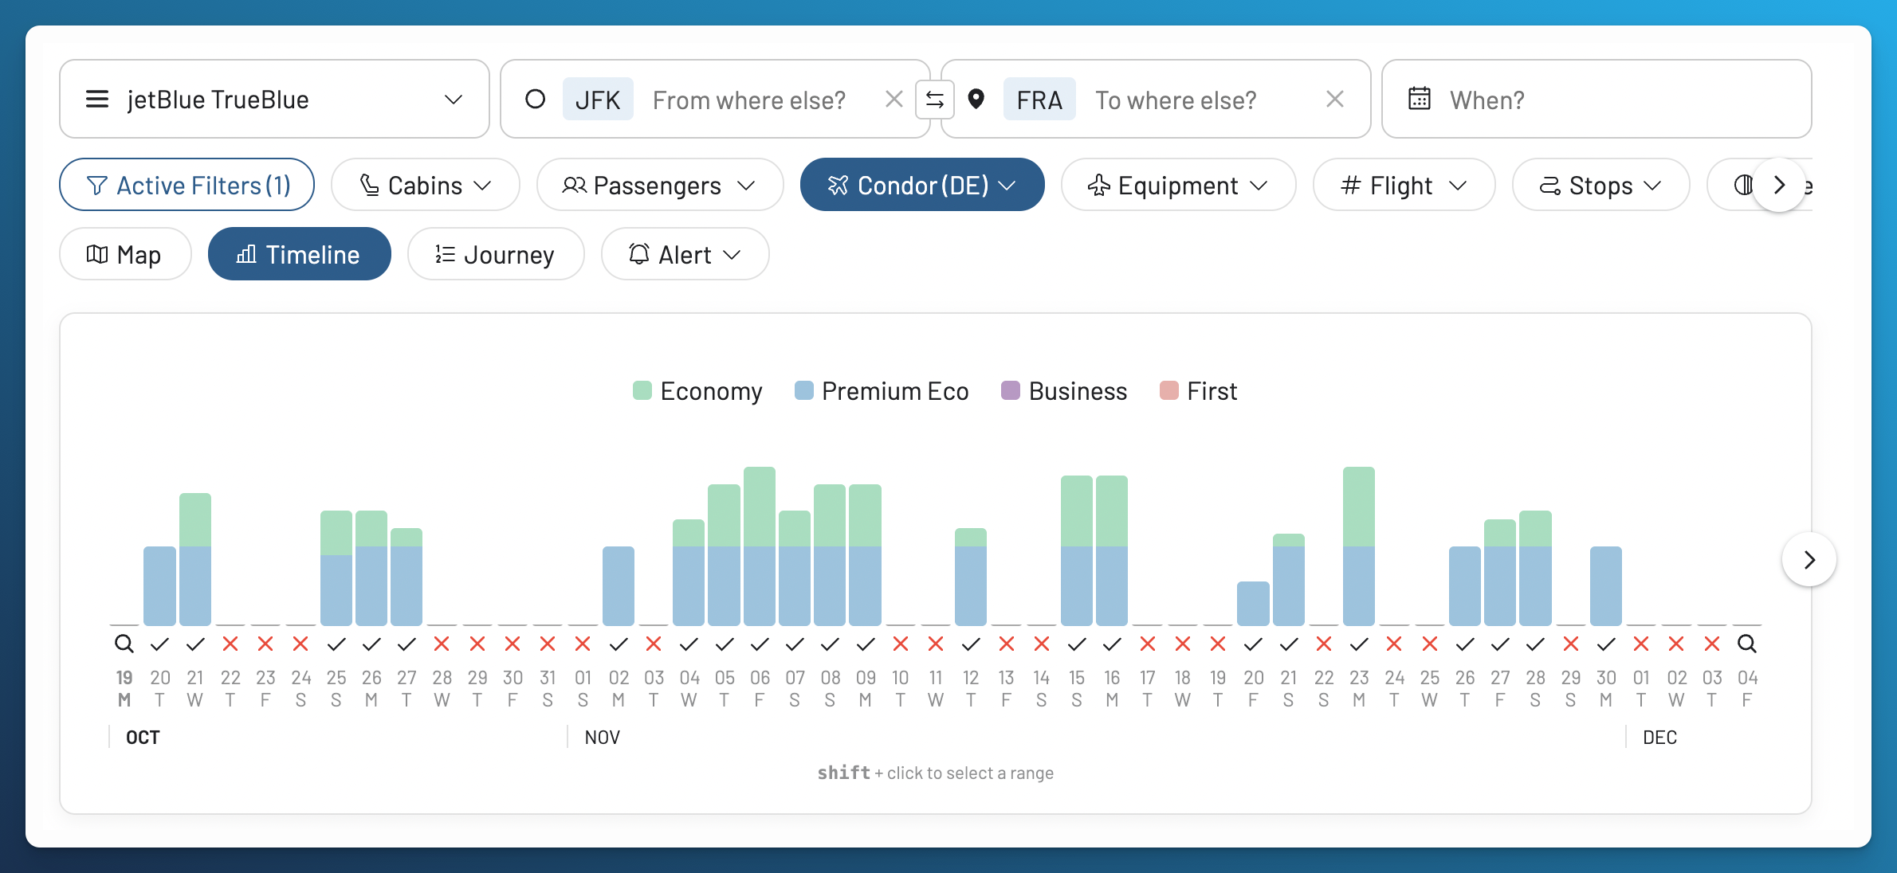Click the checkmark for Nov 23
The image size is (1897, 873).
[x=1359, y=644]
